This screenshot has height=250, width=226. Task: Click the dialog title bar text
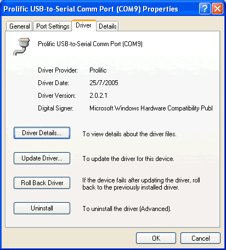(x=91, y=9)
